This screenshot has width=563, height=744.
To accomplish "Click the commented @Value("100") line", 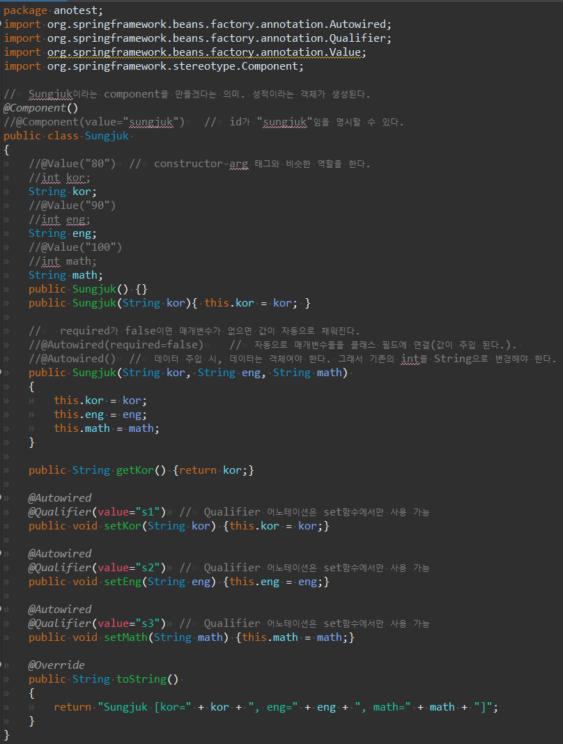I will tap(75, 247).
